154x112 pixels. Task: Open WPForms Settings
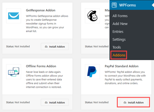point(119,40)
